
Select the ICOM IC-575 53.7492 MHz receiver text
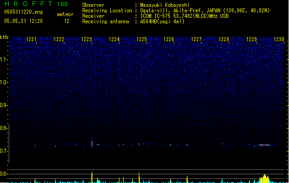click(x=185, y=16)
